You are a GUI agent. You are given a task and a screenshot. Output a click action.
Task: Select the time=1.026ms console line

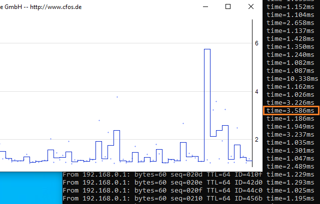click(290, 95)
